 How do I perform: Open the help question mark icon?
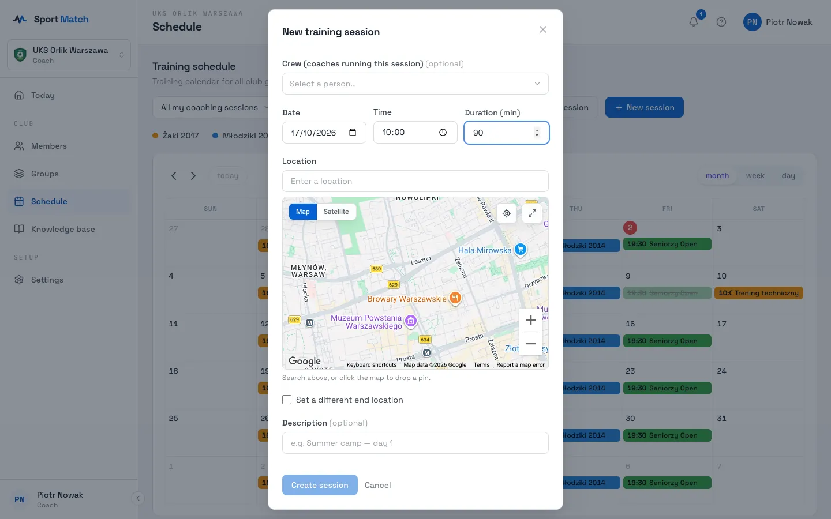721,22
